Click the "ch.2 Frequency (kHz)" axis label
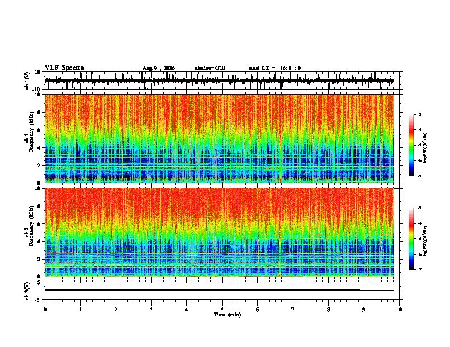 (x=30, y=226)
